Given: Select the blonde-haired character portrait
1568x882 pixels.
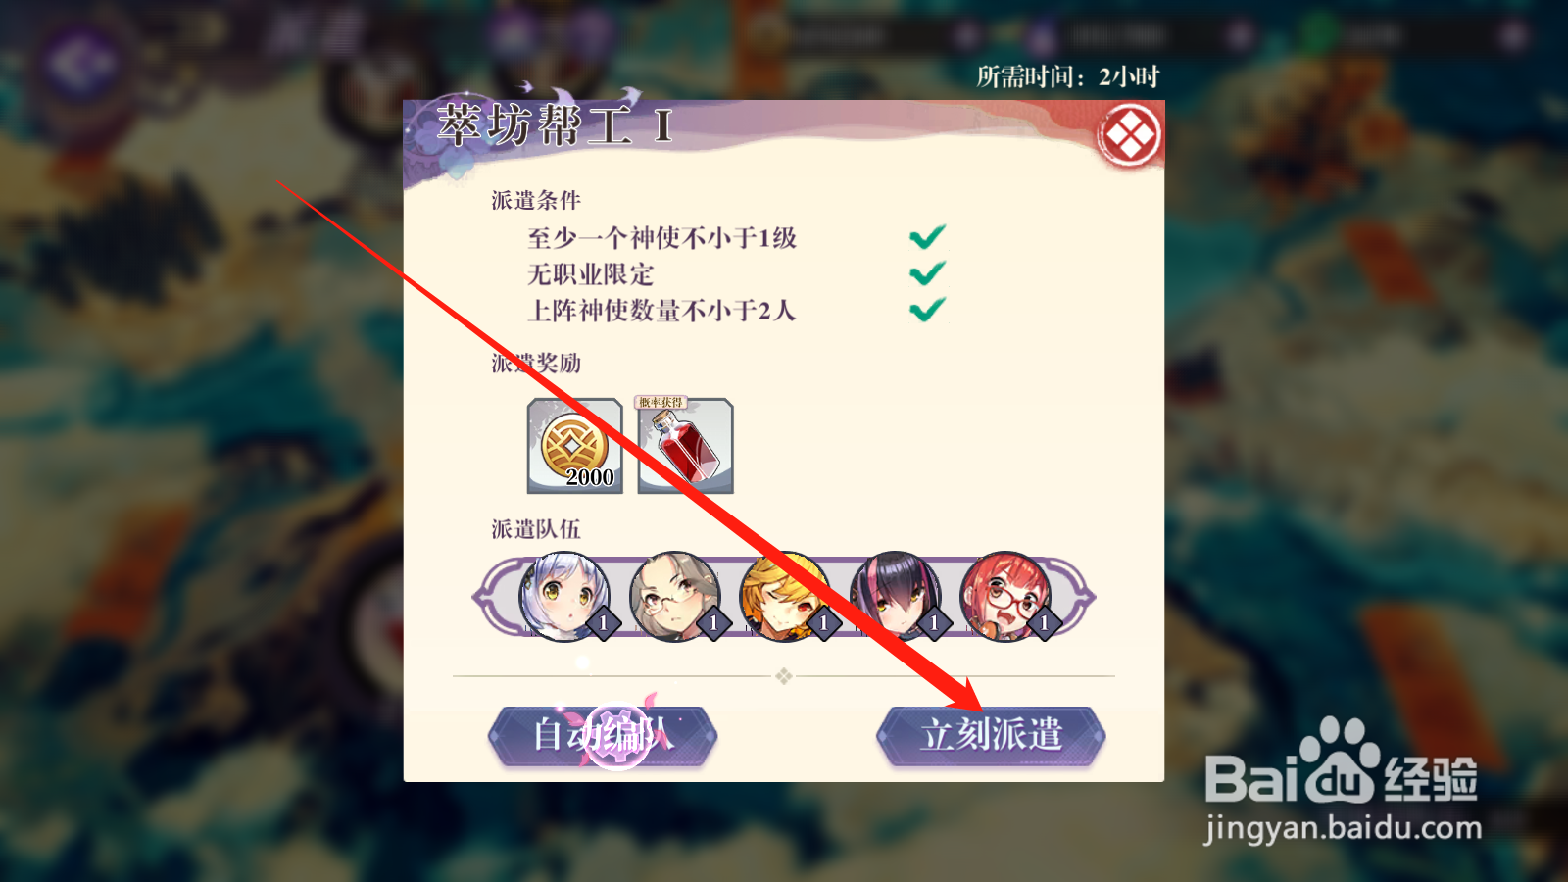Looking at the screenshot, I should pos(785,596).
